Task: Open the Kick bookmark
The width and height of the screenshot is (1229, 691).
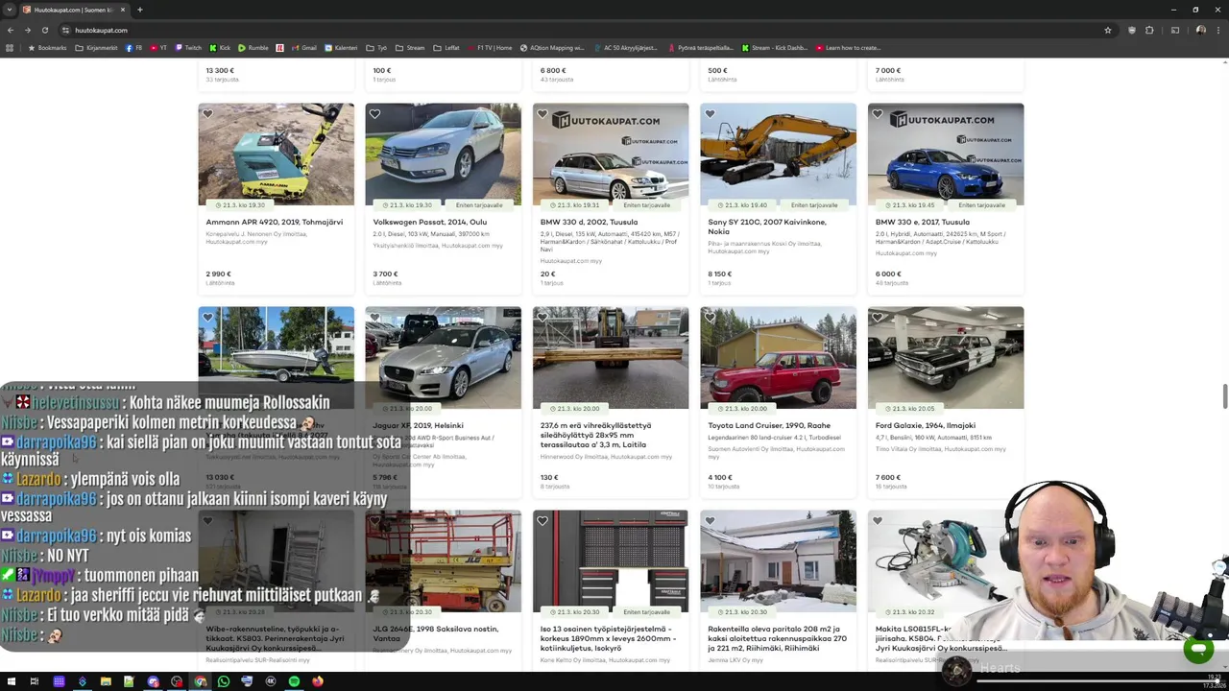Action: pos(220,47)
